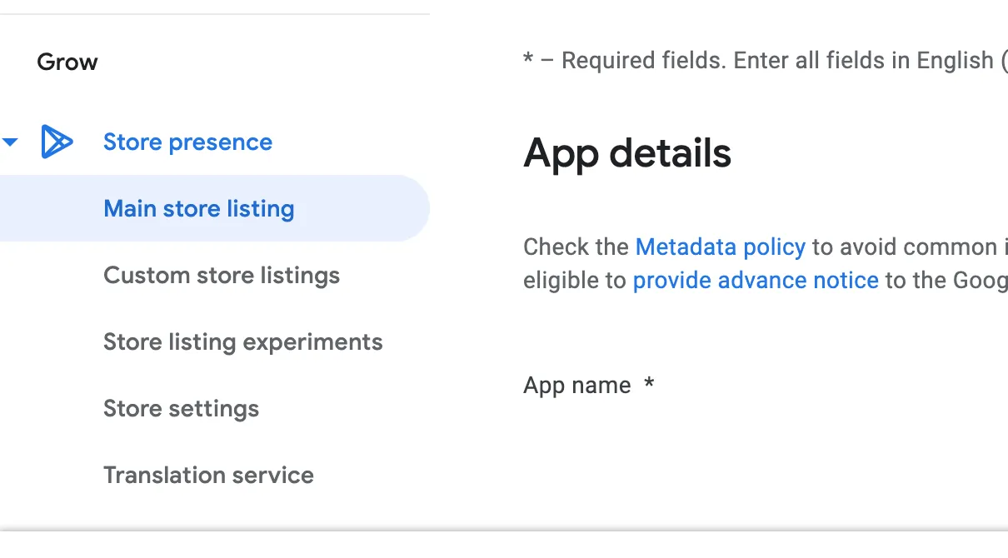This screenshot has width=1008, height=558.
Task: Open Store listing experiments
Action: point(242,342)
